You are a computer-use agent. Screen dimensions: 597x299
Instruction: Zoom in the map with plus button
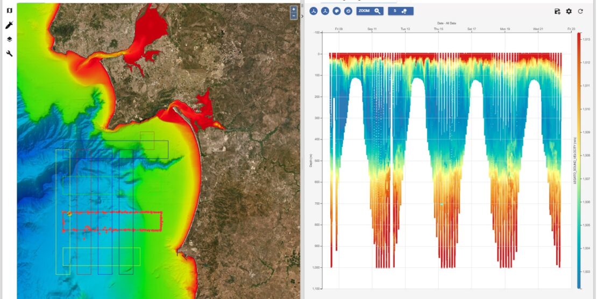(x=294, y=9)
